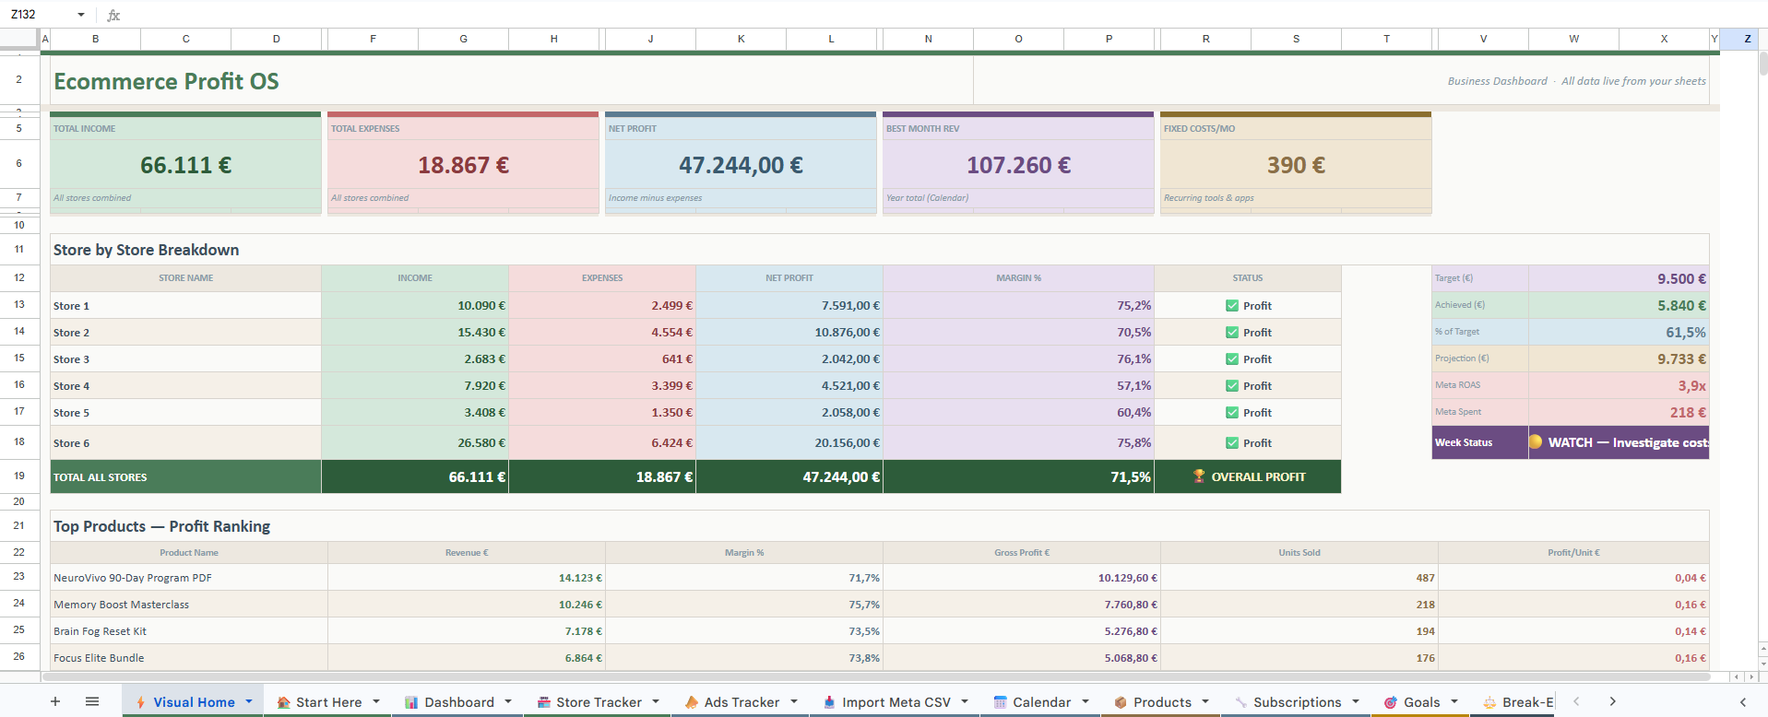The height and width of the screenshot is (717, 1768).
Task: Select column B header
Action: coord(95,39)
